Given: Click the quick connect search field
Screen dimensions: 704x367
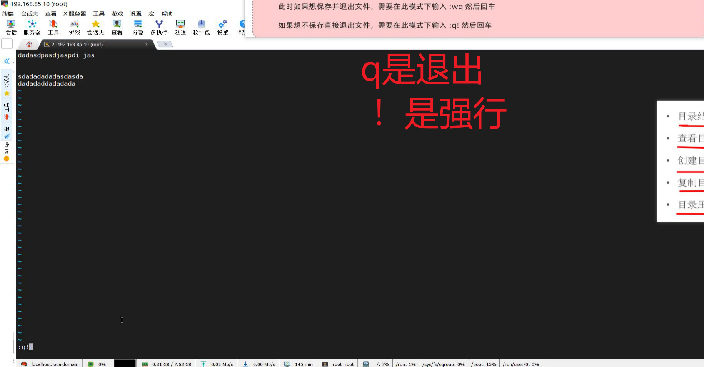Looking at the screenshot, I should (7, 44).
